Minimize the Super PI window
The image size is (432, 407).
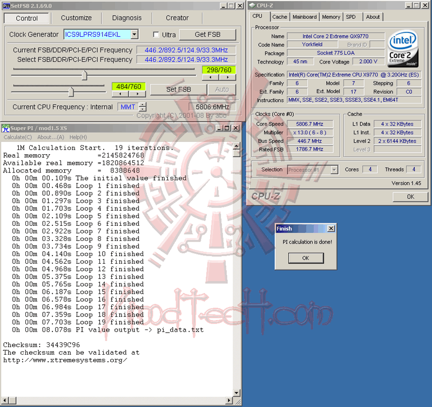click(219, 128)
